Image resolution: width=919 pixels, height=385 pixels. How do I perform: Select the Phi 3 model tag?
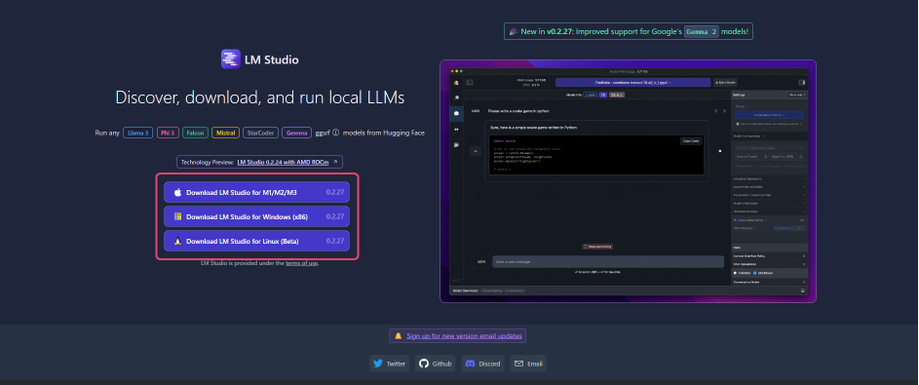click(168, 133)
